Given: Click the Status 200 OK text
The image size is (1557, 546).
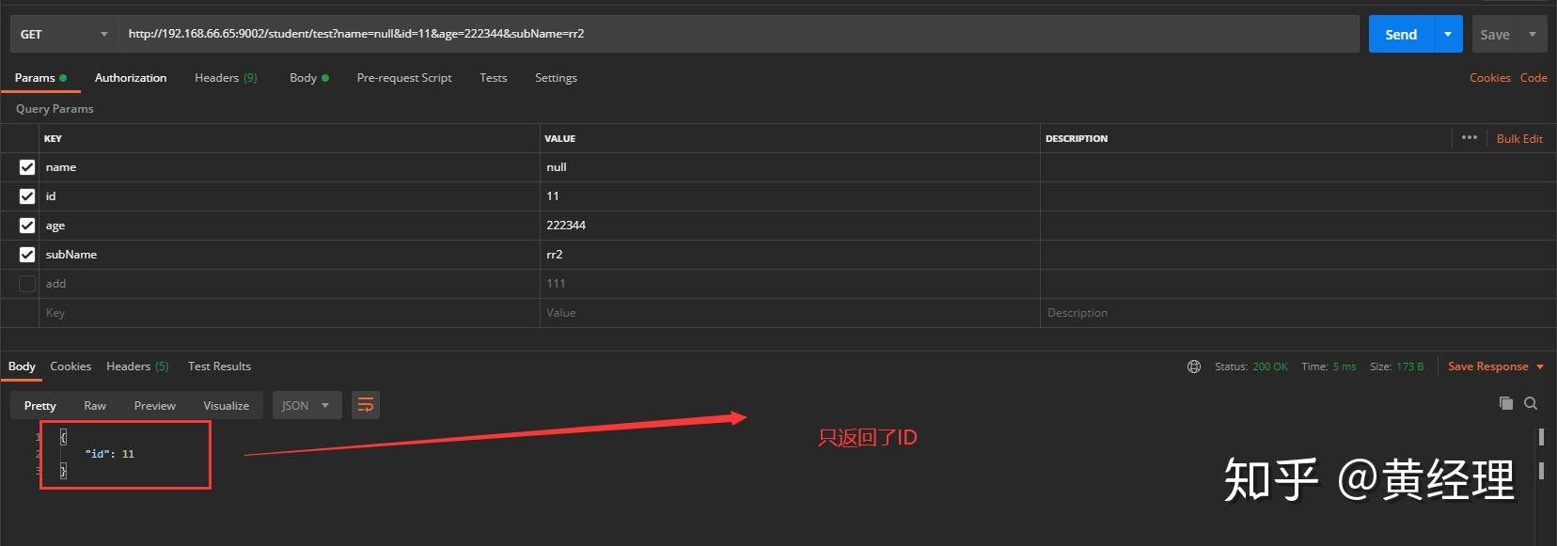Looking at the screenshot, I should point(1251,367).
